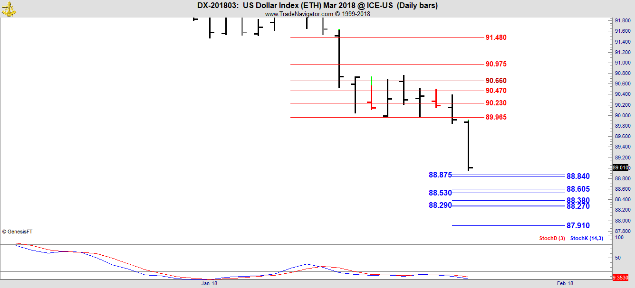The width and height of the screenshot is (635, 288).
Task: Select the 87.910 lowest support label
Action: click(x=578, y=226)
